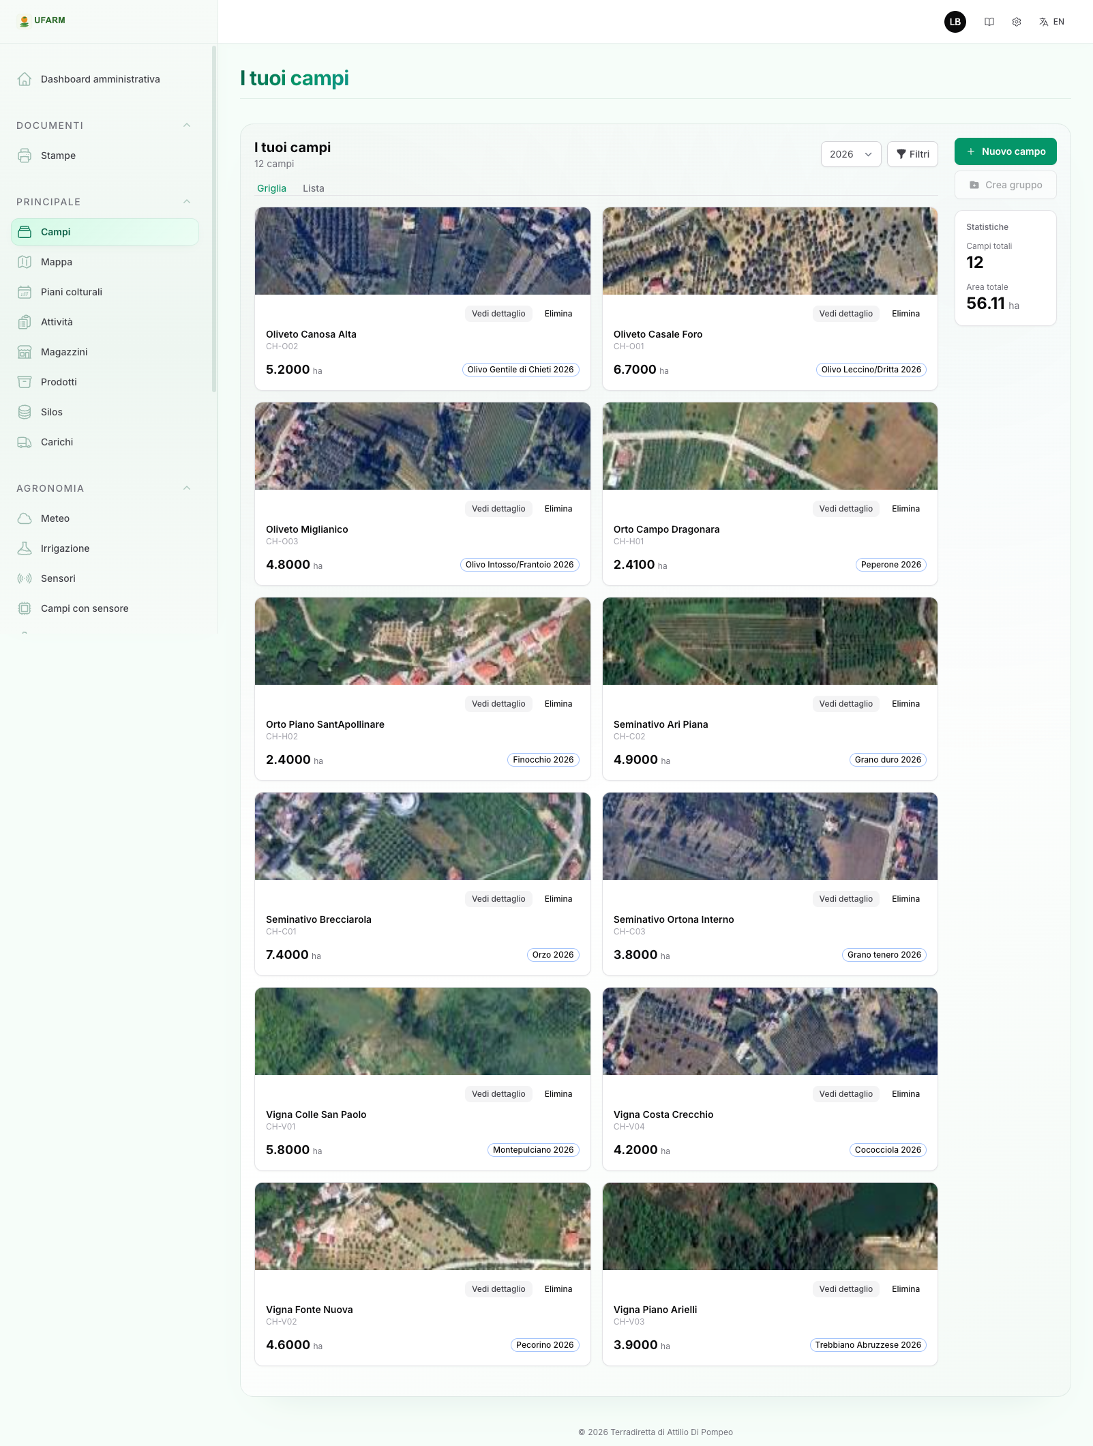
Task: Collapse the PRINCIPALE section
Action: click(187, 201)
